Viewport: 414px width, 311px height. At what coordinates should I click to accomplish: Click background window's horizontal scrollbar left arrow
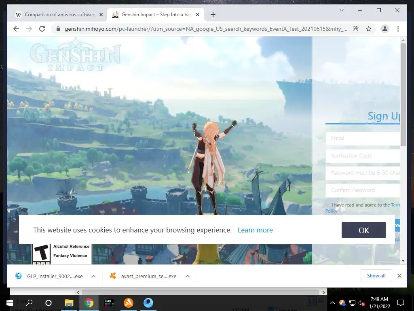coord(78,292)
